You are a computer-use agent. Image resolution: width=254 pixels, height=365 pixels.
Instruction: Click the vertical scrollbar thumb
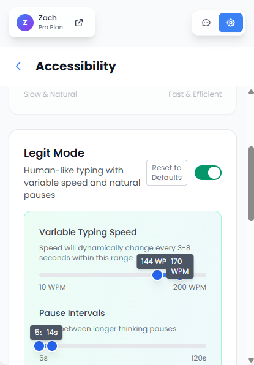(x=251, y=184)
